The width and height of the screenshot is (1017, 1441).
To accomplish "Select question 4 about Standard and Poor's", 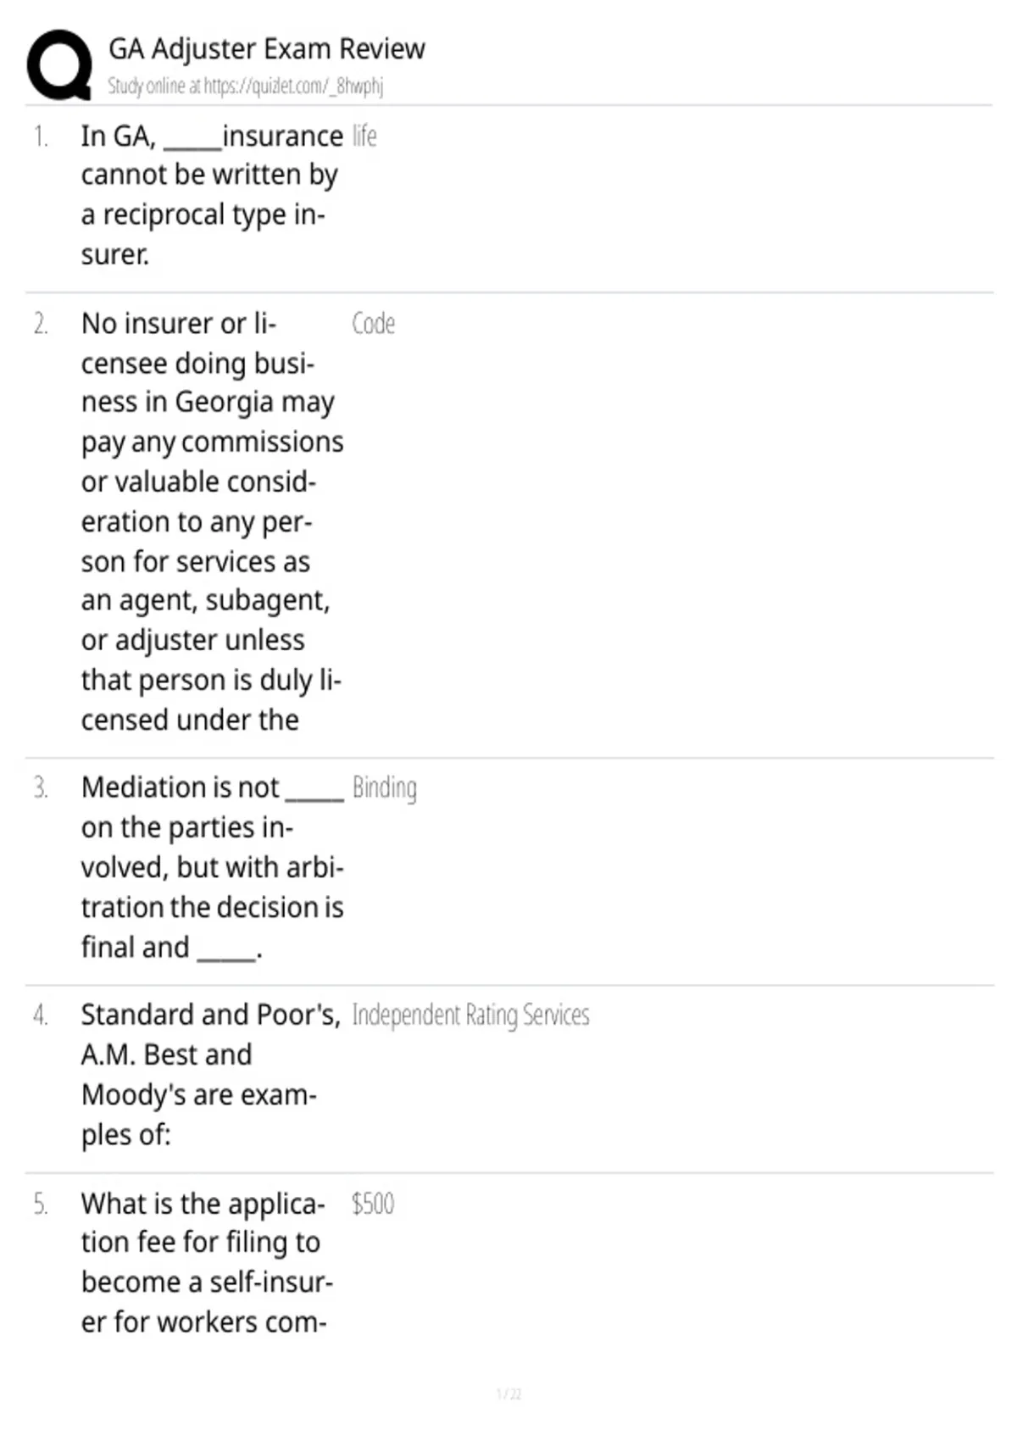I will point(211,1075).
